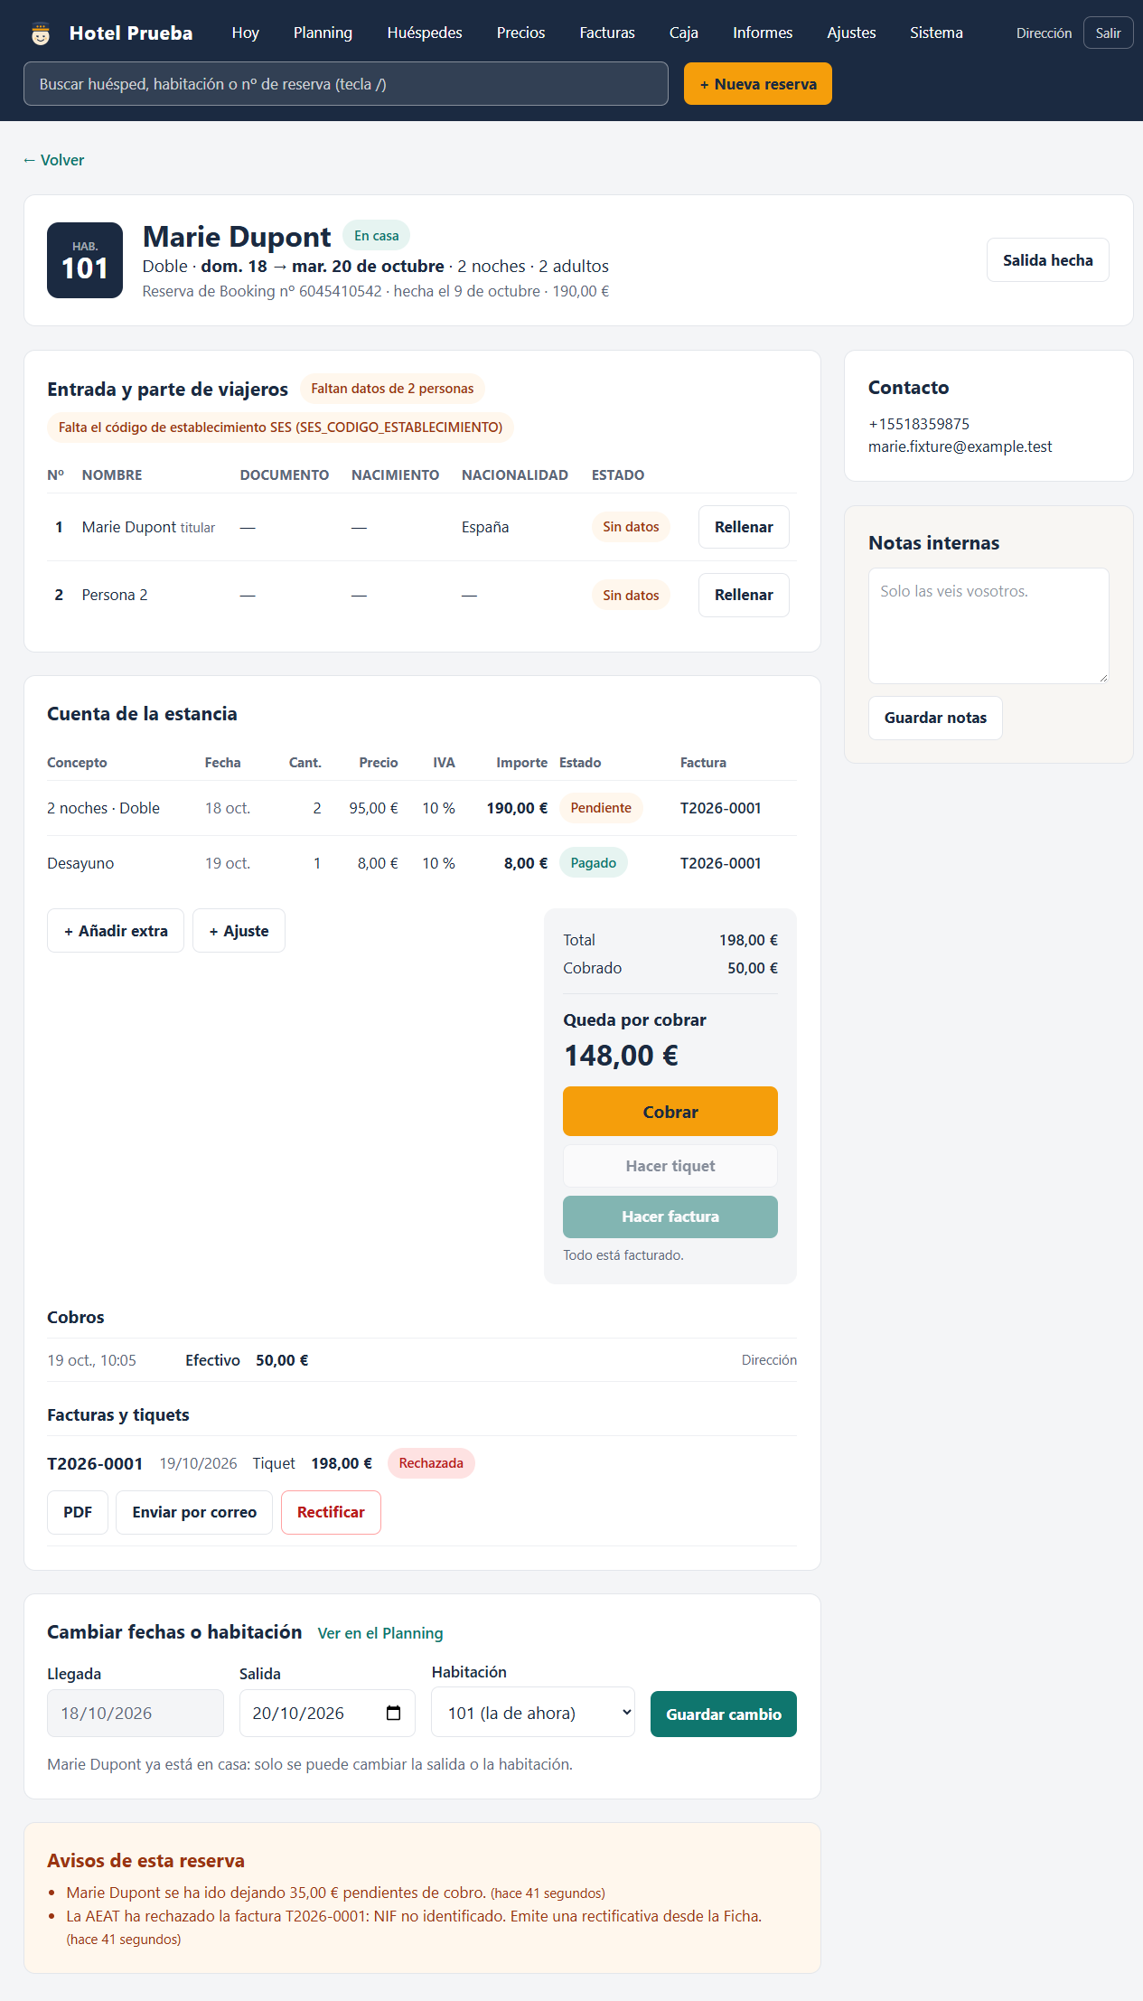Expand the Habitación dropdown
Screen dimensions: 1143x2001
[x=533, y=1712]
